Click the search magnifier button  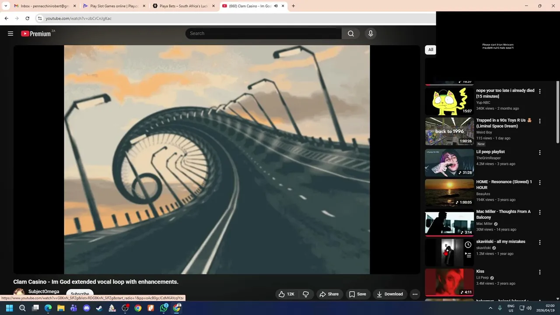pos(351,34)
